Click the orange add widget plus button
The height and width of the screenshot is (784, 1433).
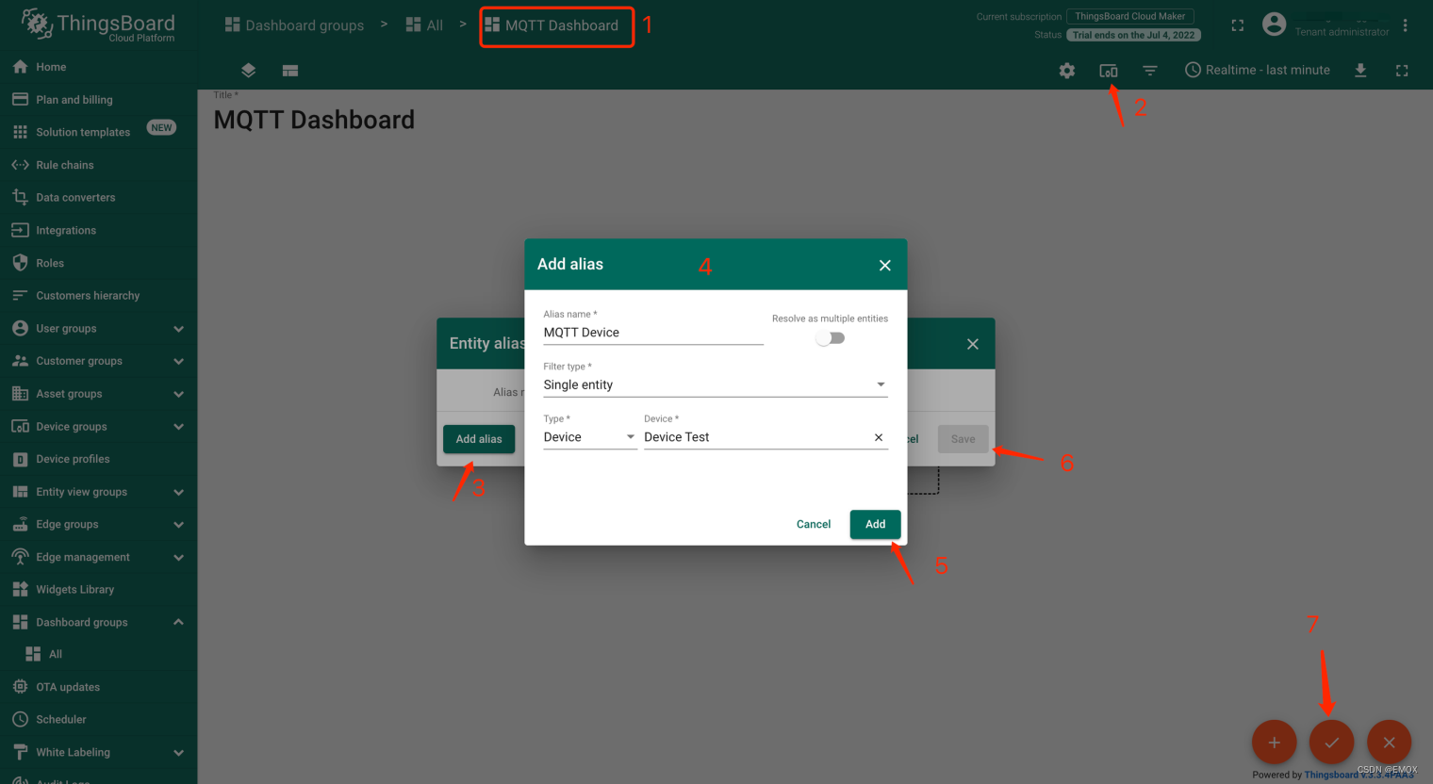click(x=1274, y=743)
